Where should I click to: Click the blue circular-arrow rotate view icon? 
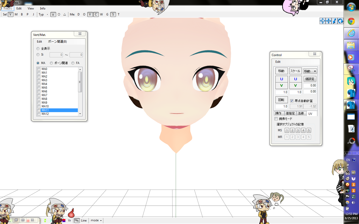341,21
